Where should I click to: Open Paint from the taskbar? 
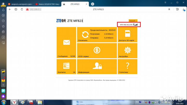[x=23, y=102]
